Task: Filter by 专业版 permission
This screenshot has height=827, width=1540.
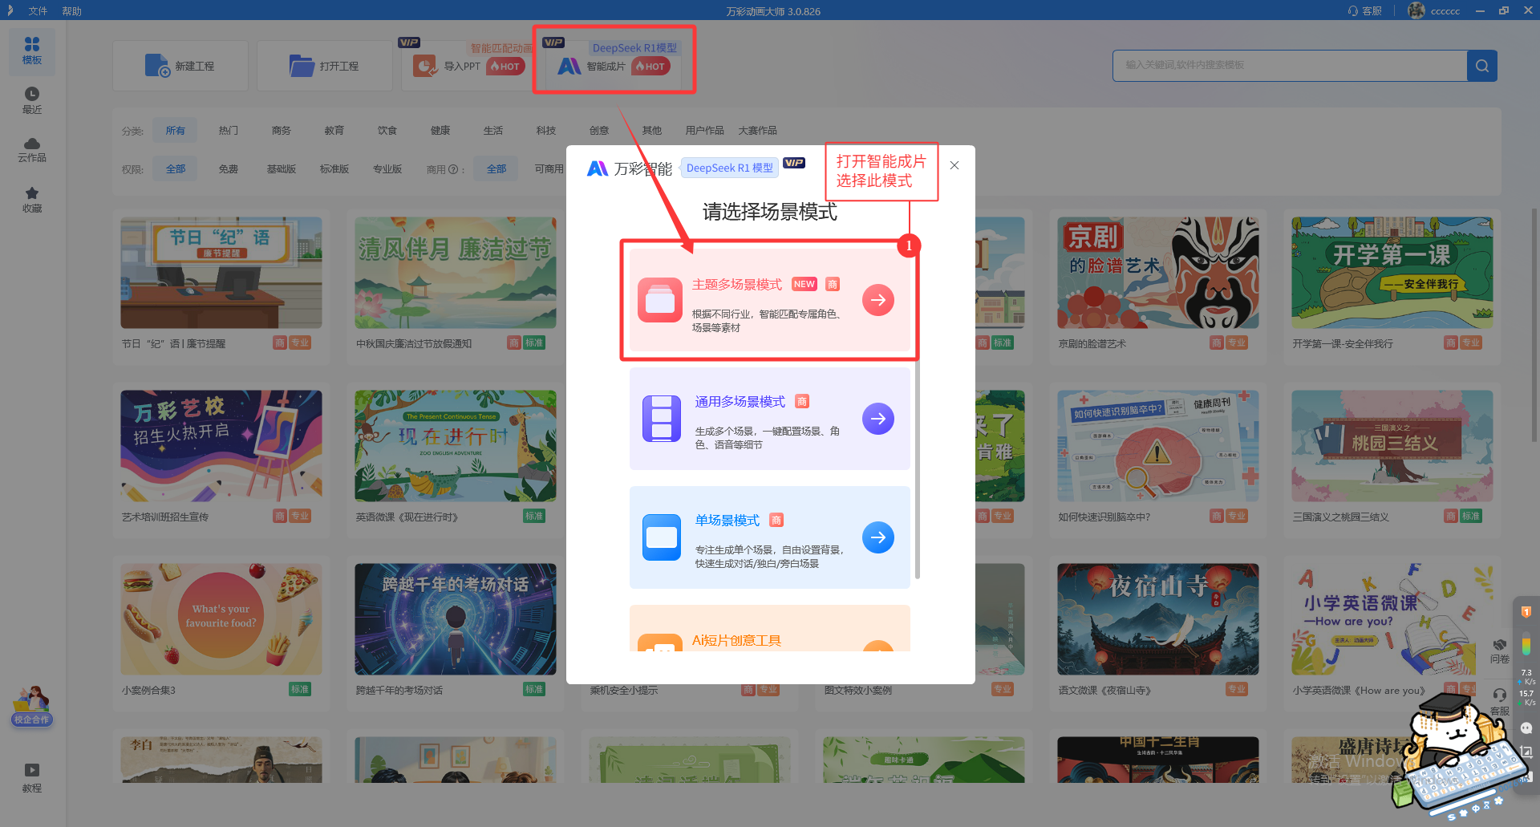Action: (387, 169)
